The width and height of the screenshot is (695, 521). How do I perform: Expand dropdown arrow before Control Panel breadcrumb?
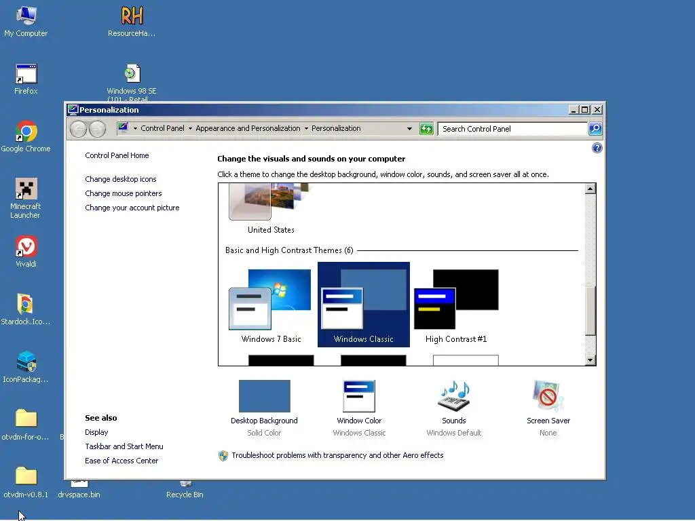tap(135, 128)
